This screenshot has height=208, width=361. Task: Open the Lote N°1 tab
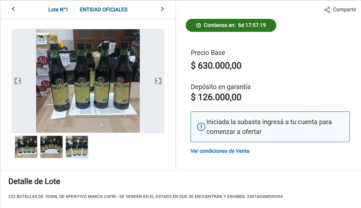coord(58,10)
